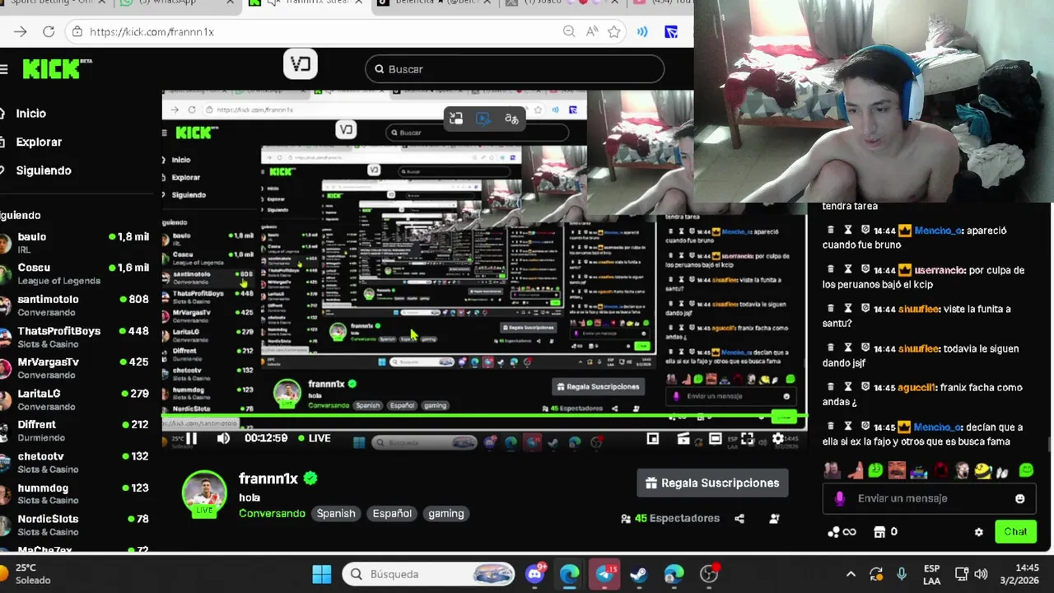The height and width of the screenshot is (593, 1054).
Task: Share the frannn1x stream
Action: 739,518
